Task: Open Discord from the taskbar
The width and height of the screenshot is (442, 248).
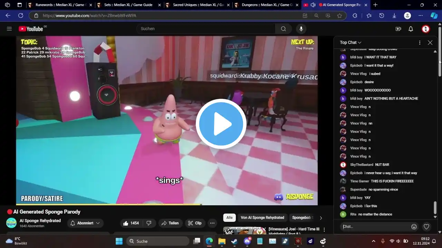Action: (247, 241)
